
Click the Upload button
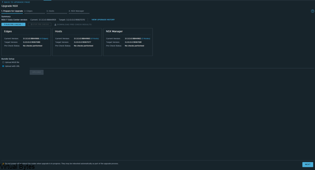[37, 72]
